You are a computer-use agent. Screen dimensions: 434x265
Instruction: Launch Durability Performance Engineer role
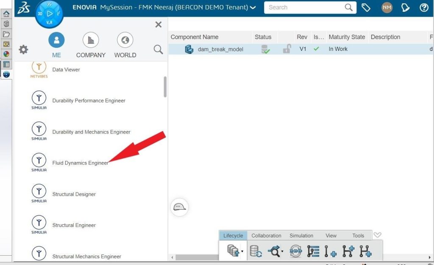[89, 100]
